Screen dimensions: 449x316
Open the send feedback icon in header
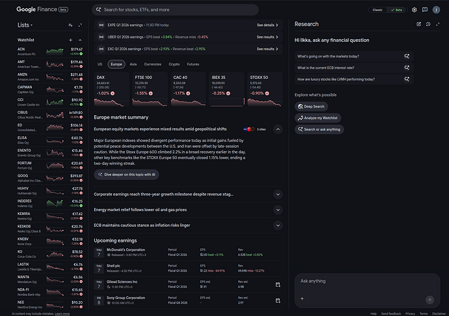(425, 10)
